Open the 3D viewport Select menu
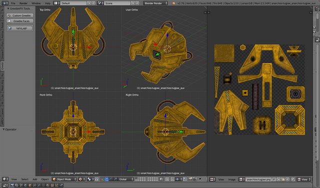The height and width of the screenshot is (188, 320). tap(24, 179)
